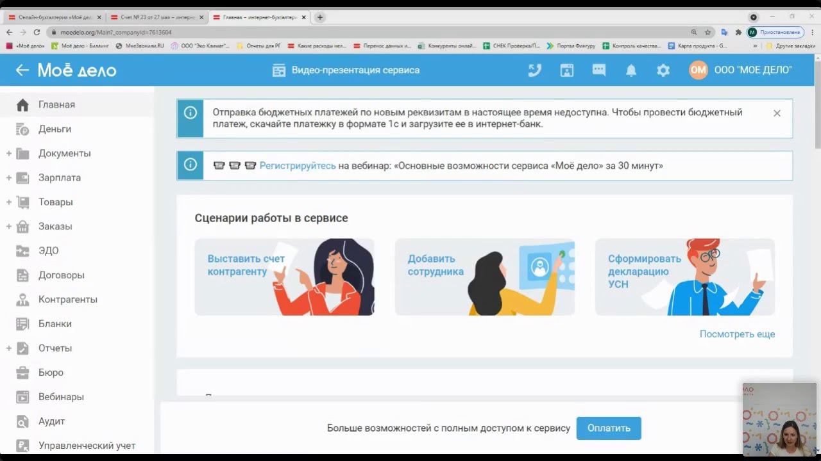Open the Портал Фингуру bookmark
Viewport: 821px width, 461px height.
click(x=571, y=46)
